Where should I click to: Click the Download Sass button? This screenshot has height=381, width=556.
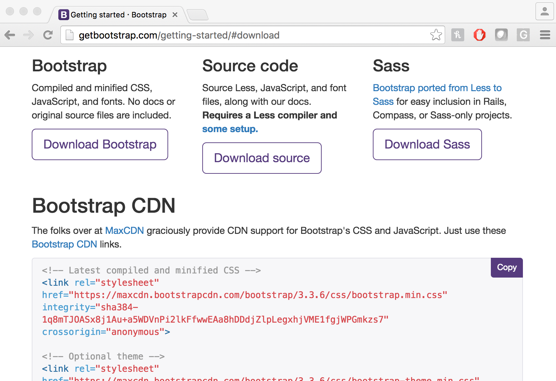click(427, 144)
